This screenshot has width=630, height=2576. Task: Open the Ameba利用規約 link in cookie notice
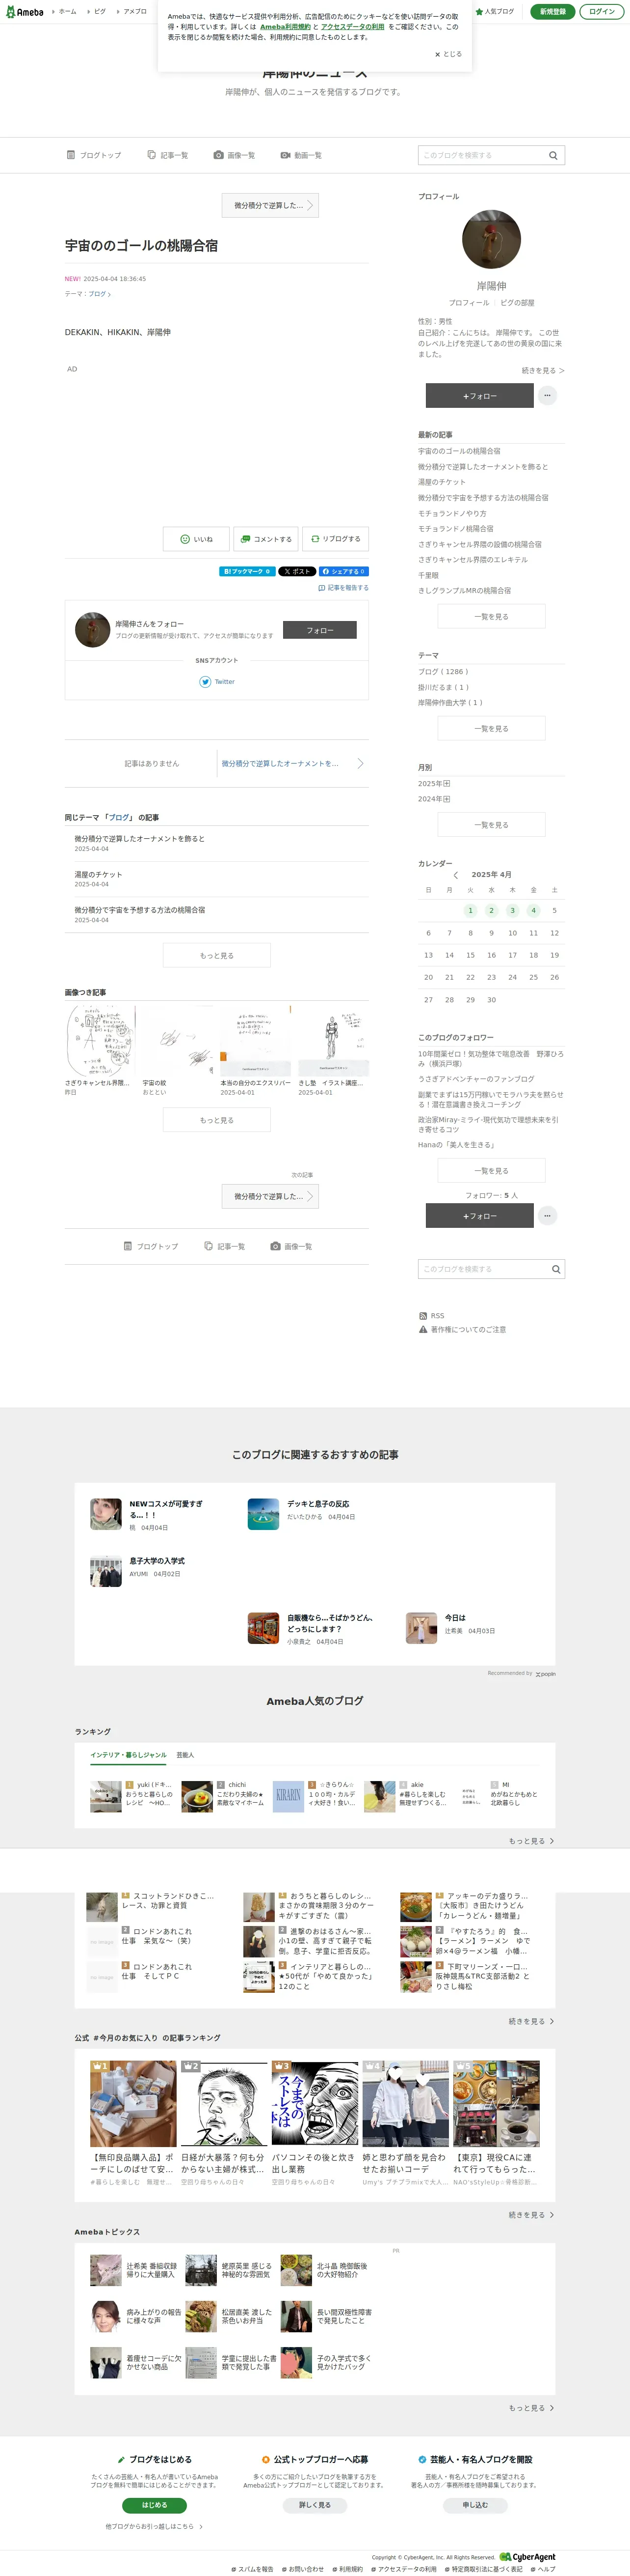(x=285, y=27)
